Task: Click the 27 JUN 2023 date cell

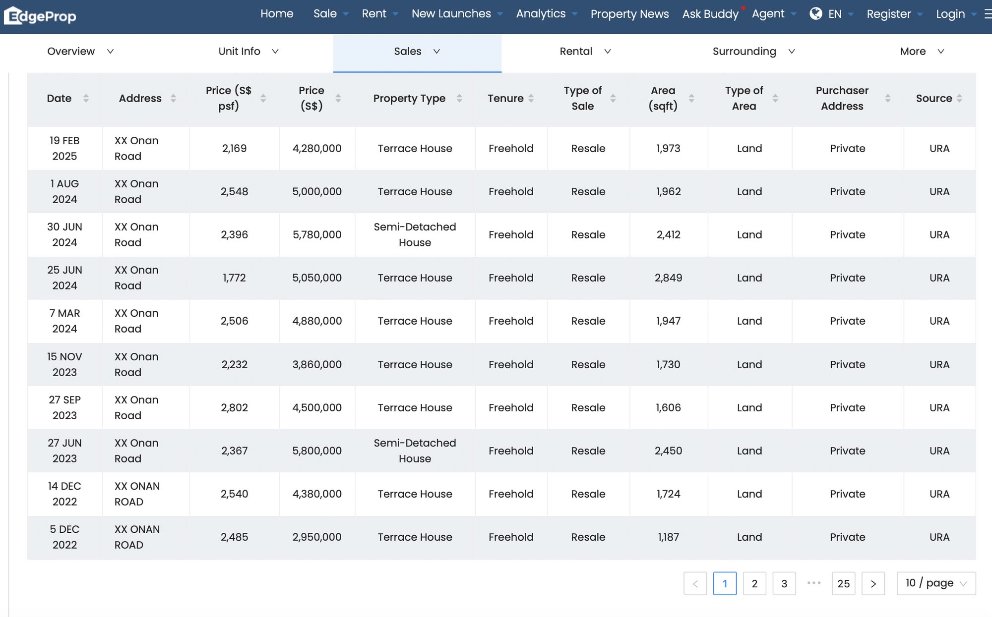Action: [64, 450]
